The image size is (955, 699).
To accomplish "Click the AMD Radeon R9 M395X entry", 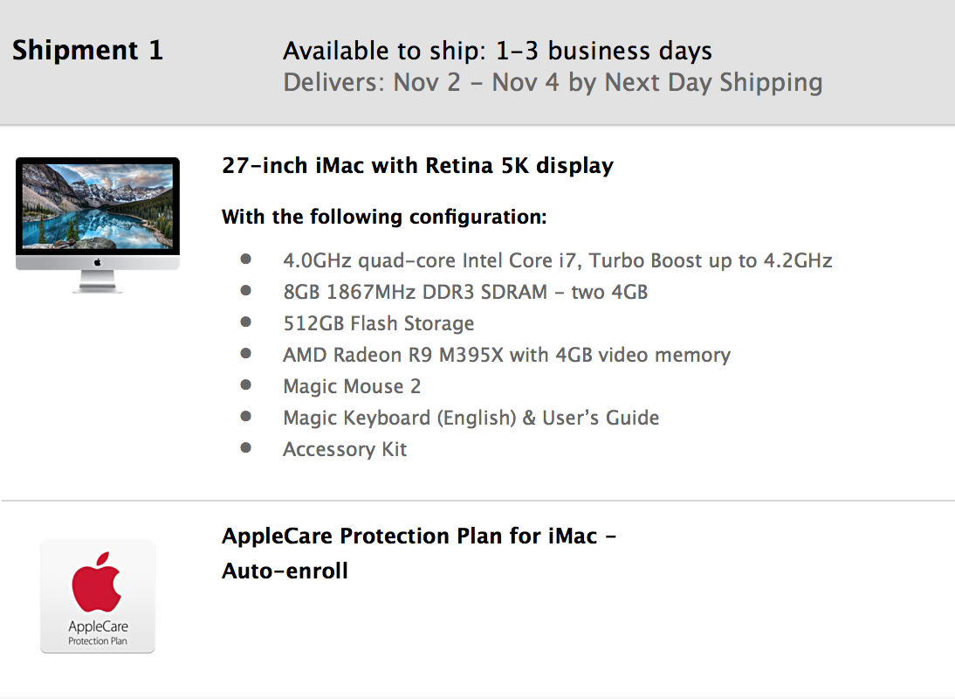I will click(506, 355).
